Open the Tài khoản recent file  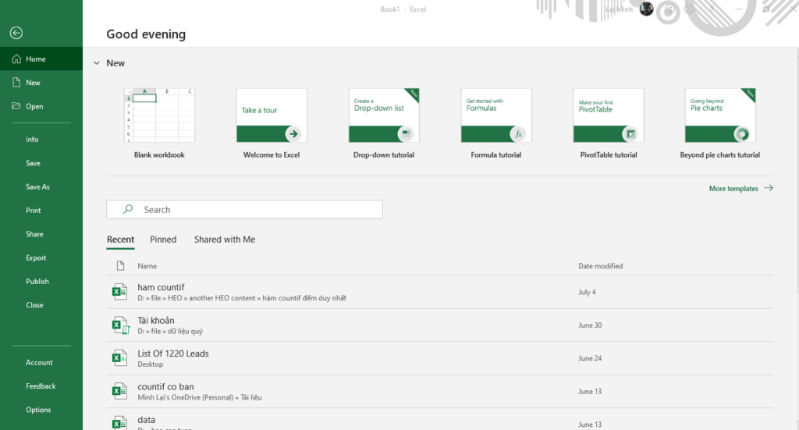click(156, 321)
